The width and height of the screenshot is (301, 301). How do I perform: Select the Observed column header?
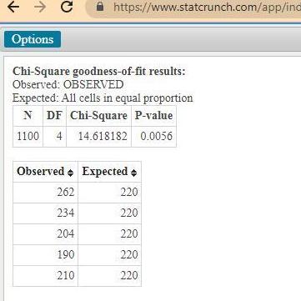pyautogui.click(x=46, y=172)
